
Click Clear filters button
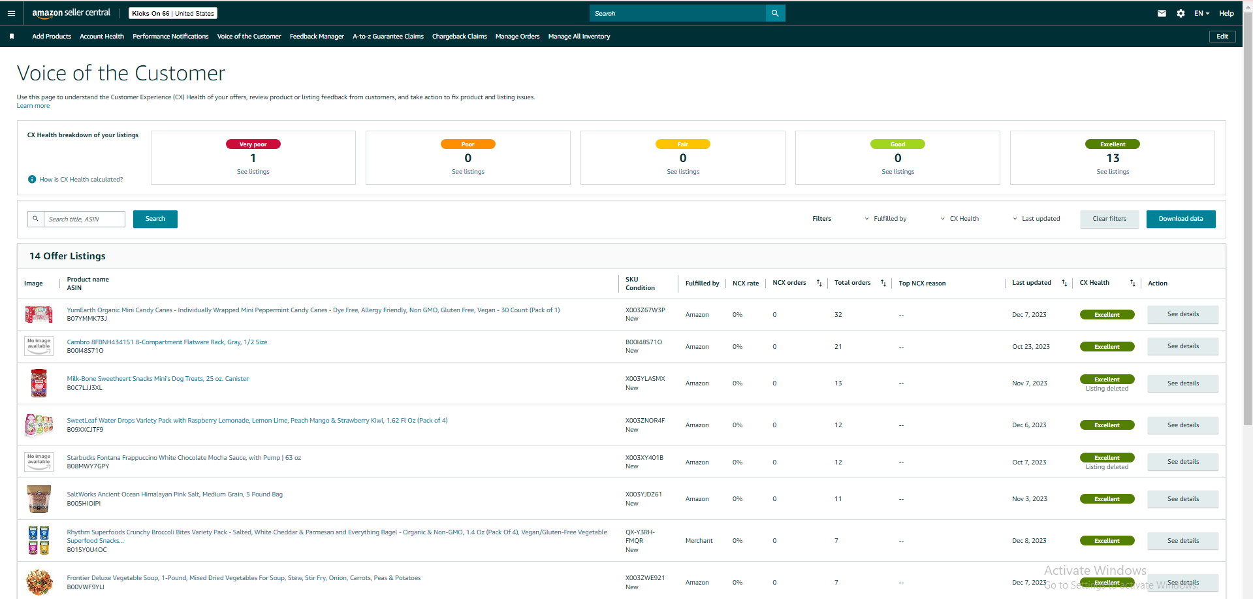pyautogui.click(x=1109, y=219)
